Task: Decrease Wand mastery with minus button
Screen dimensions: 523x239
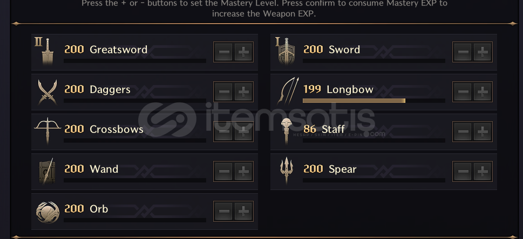Action: [x=224, y=171]
